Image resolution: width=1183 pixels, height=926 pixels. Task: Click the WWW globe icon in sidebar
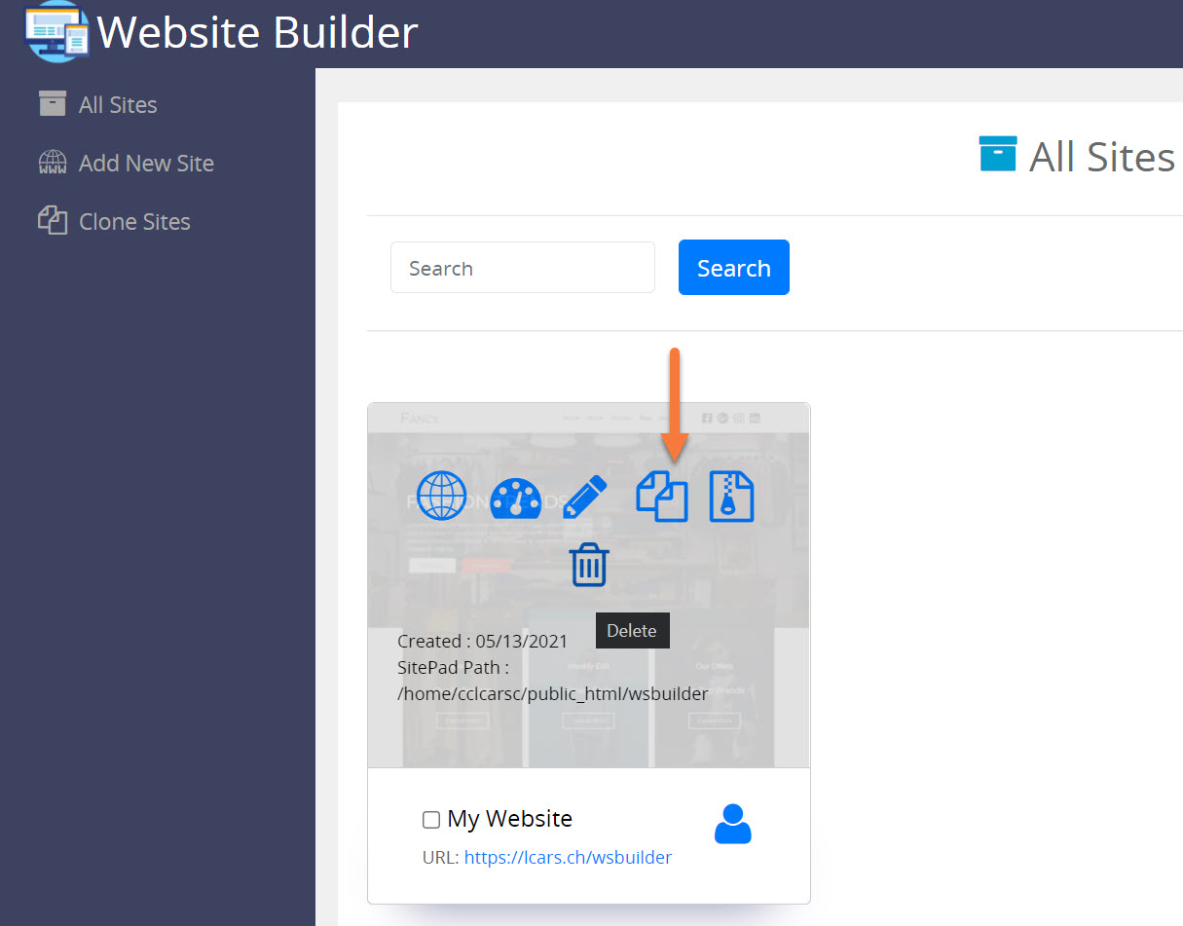(x=53, y=163)
